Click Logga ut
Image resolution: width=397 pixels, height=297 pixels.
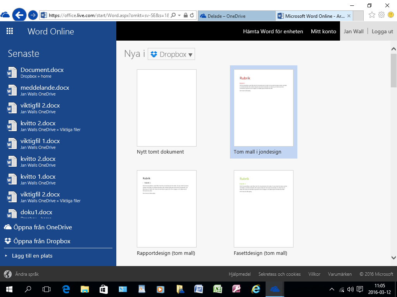(382, 32)
